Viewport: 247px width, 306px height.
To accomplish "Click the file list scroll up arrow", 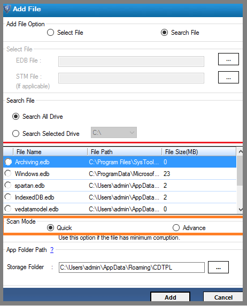I will click(x=241, y=151).
